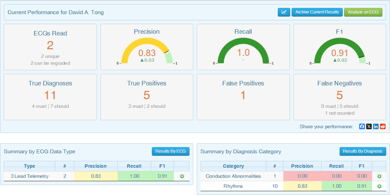Sort by the Category column header
The height and width of the screenshot is (195, 390).
[x=233, y=166]
